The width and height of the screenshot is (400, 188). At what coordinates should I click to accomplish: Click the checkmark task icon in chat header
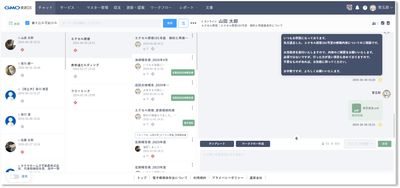[x=383, y=23]
